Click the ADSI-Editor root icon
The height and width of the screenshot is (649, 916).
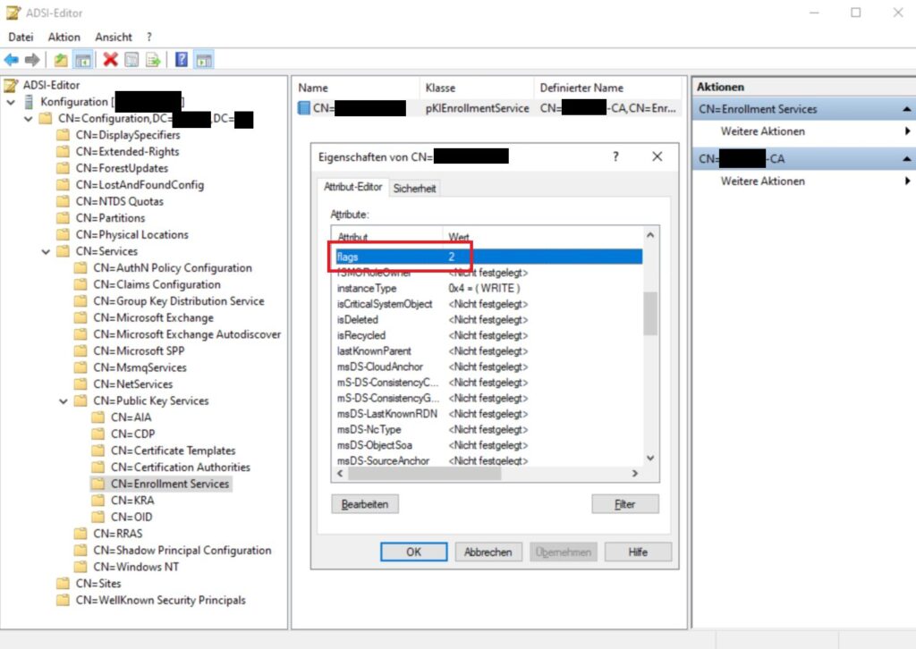pyautogui.click(x=8, y=84)
